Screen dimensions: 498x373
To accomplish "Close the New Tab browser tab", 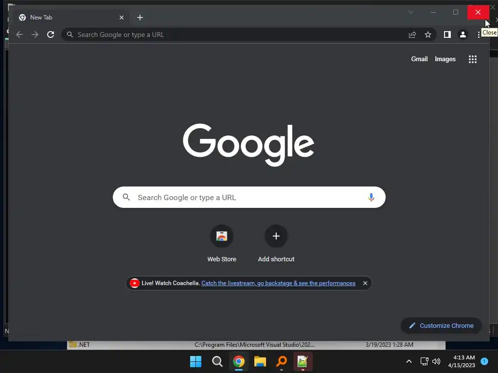I will pos(121,17).
